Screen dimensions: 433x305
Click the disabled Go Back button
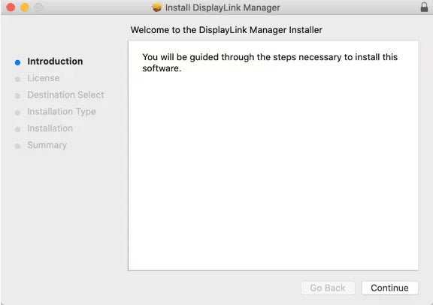click(x=328, y=288)
